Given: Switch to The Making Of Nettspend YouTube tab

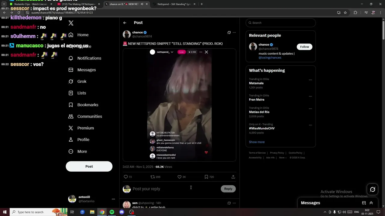Looking at the screenshot, I should [79, 4].
